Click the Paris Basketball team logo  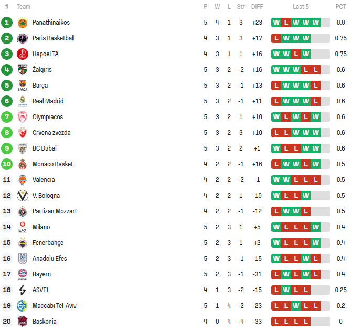[22, 38]
